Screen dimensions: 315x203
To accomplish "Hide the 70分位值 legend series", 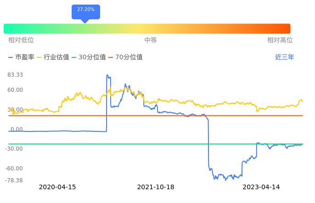I will click(125, 57).
